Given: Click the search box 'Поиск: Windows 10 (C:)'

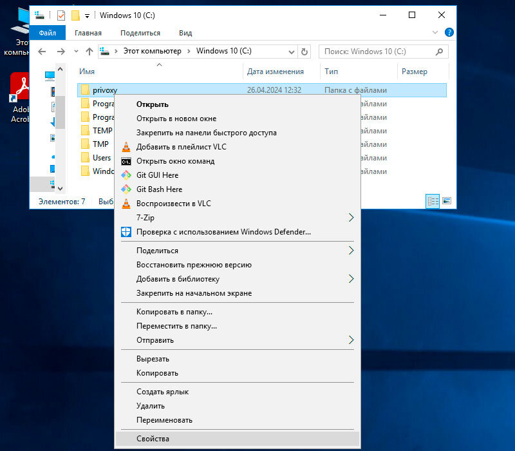Looking at the screenshot, I should coord(383,52).
